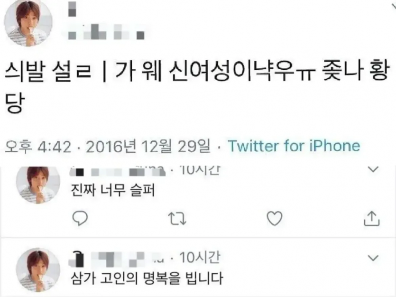
Task: Open the '삼가 고인의 명복을 빕니다' reply text
Action: click(147, 278)
